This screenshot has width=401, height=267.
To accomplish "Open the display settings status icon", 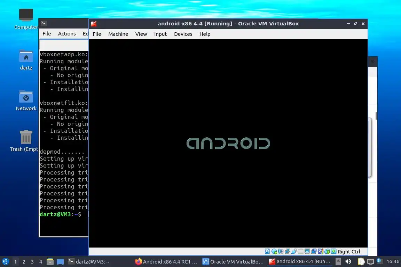I will [x=307, y=251].
